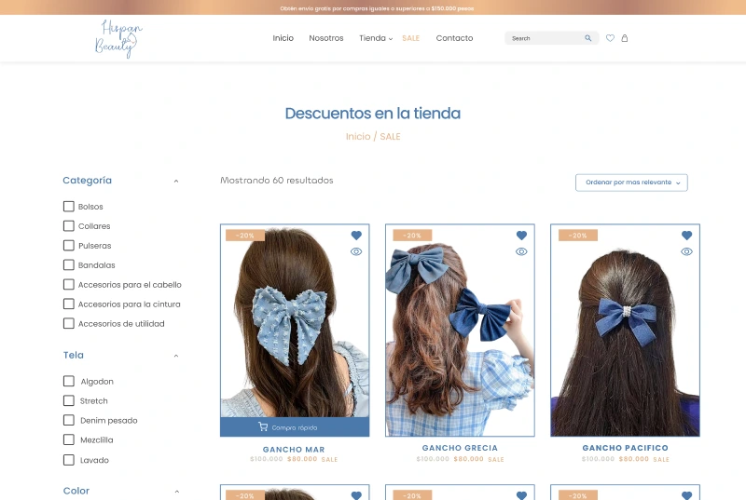Collapse the Color filter section
The width and height of the screenshot is (746, 500).
(x=176, y=492)
